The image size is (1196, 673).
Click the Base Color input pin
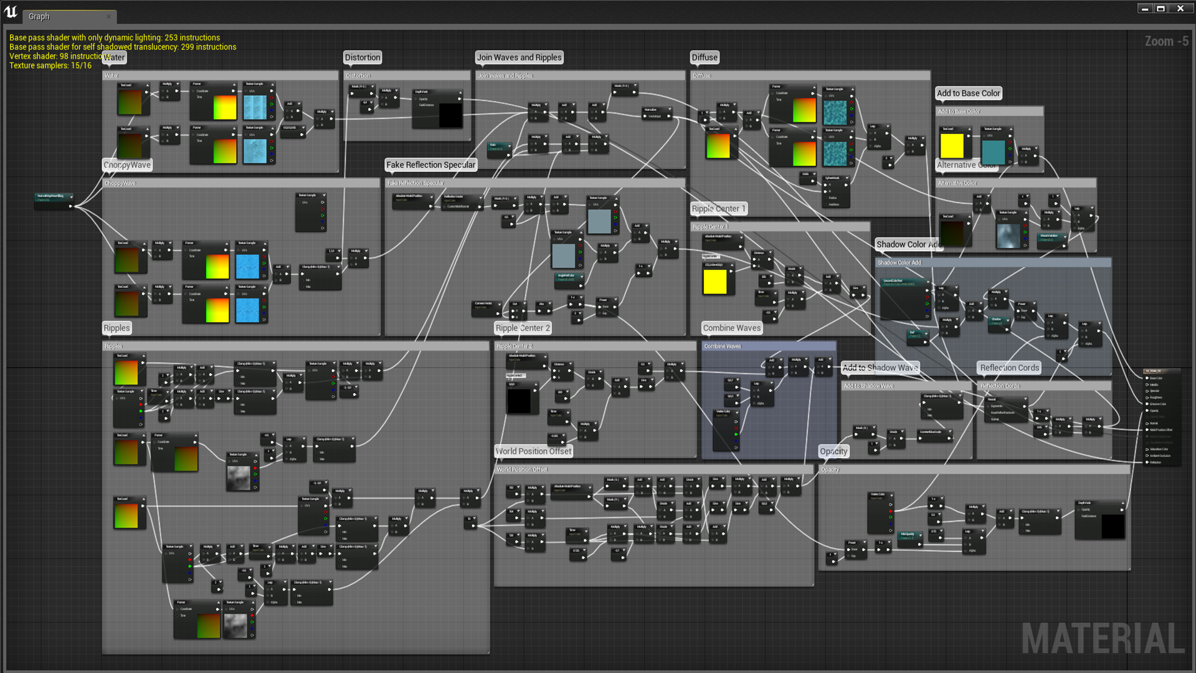pyautogui.click(x=1147, y=378)
